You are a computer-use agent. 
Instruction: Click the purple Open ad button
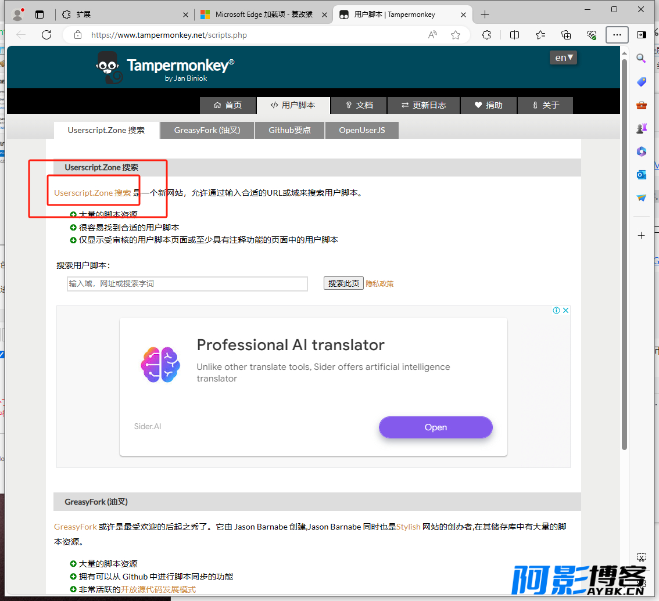tap(435, 427)
